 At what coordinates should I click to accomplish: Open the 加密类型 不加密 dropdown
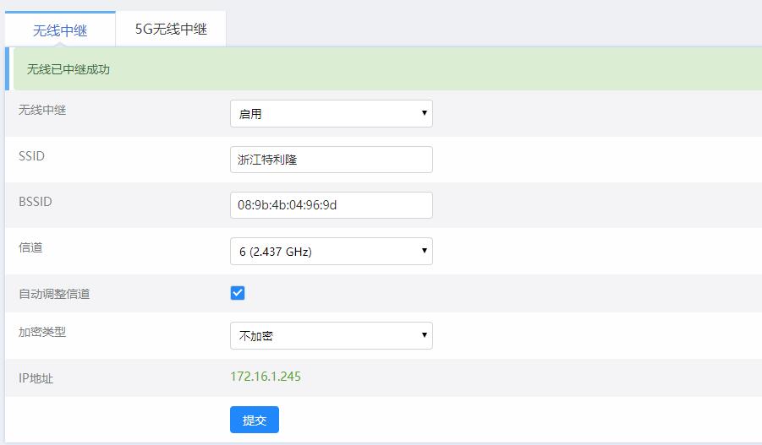pos(332,336)
